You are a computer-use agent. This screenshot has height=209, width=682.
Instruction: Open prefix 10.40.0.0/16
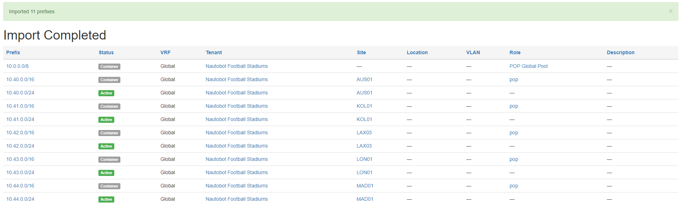pos(20,79)
